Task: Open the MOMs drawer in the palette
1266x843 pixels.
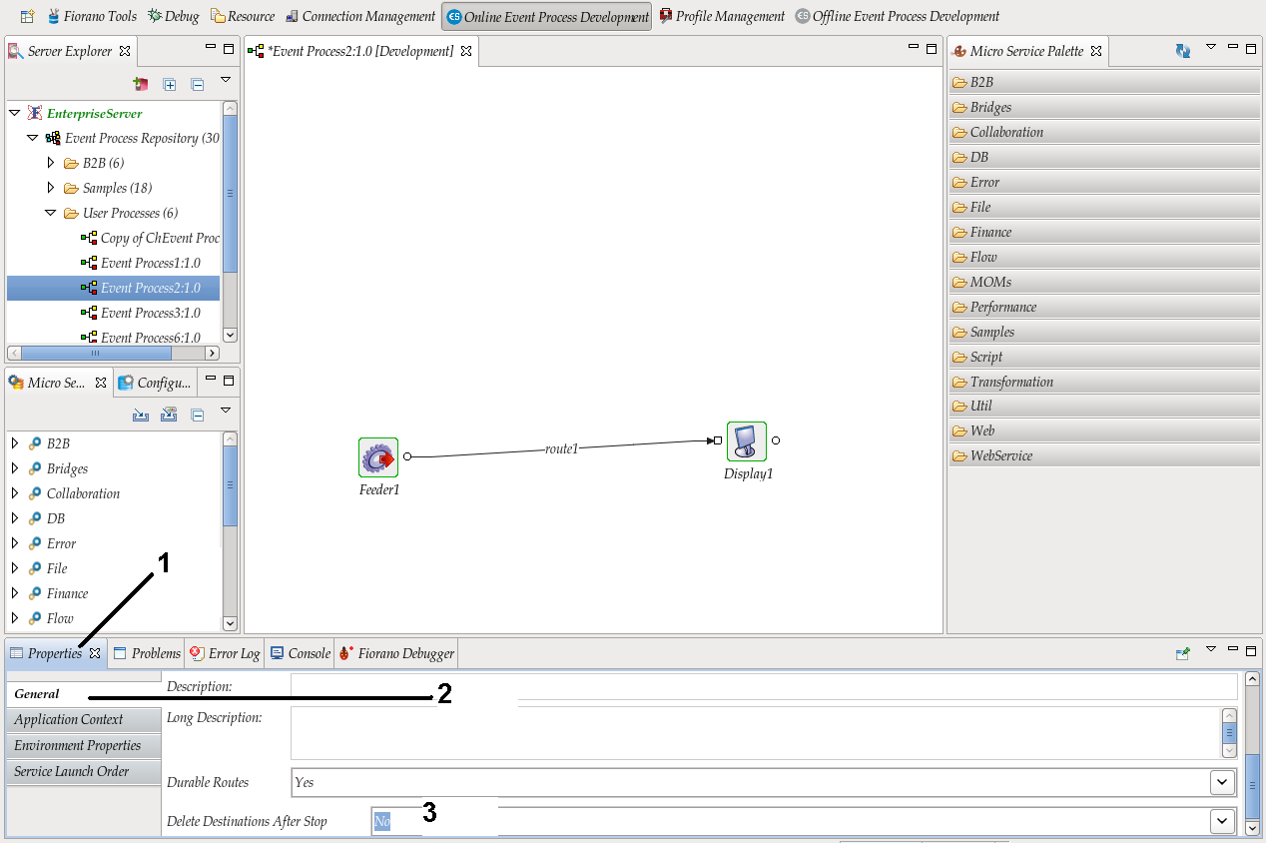Action: [1104, 282]
